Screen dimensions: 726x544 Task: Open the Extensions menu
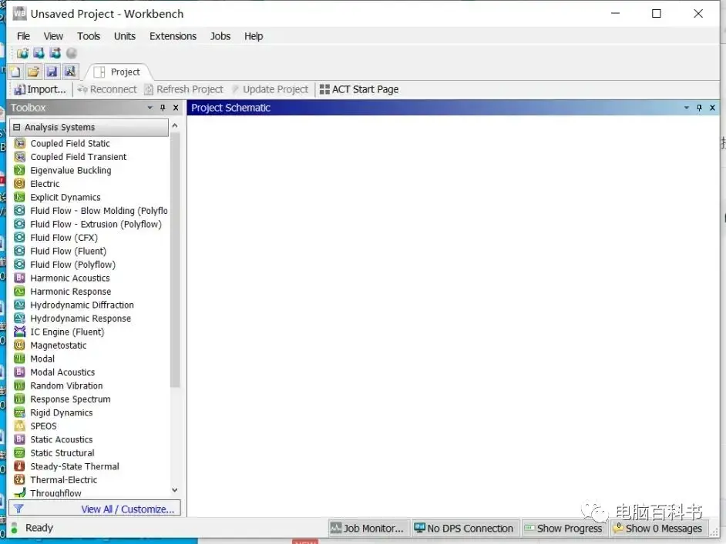point(173,36)
